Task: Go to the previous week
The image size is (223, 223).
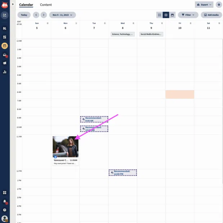Action: (36, 15)
